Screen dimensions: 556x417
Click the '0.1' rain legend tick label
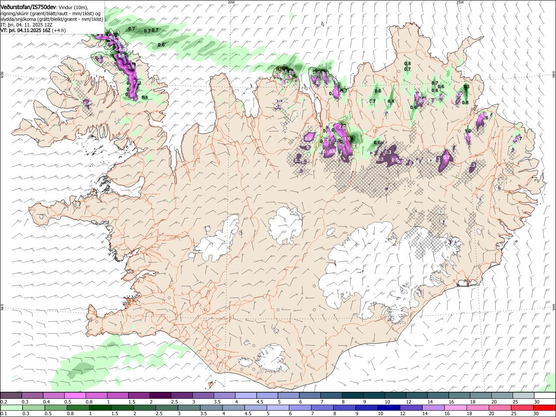pos(4,414)
